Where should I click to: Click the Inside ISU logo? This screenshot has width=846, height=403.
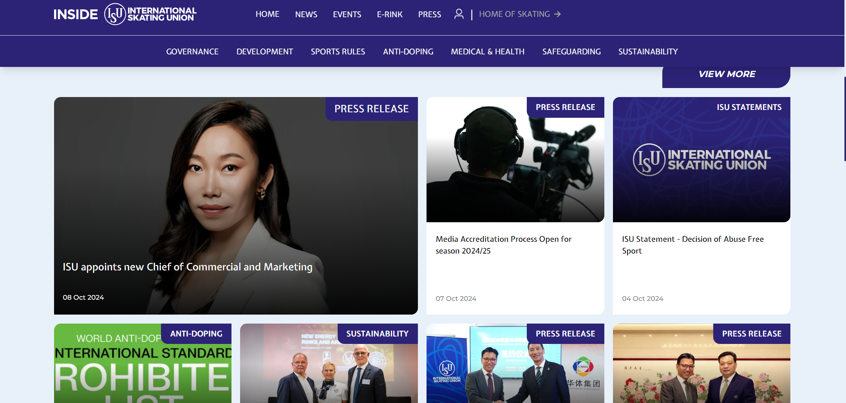125,14
